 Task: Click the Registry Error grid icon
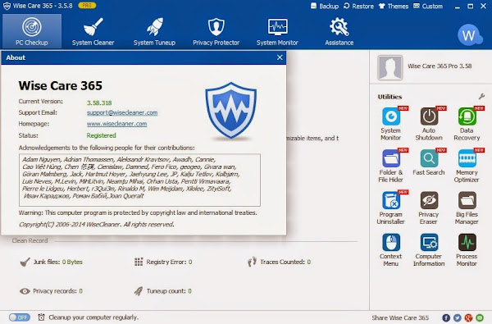pyautogui.click(x=139, y=262)
